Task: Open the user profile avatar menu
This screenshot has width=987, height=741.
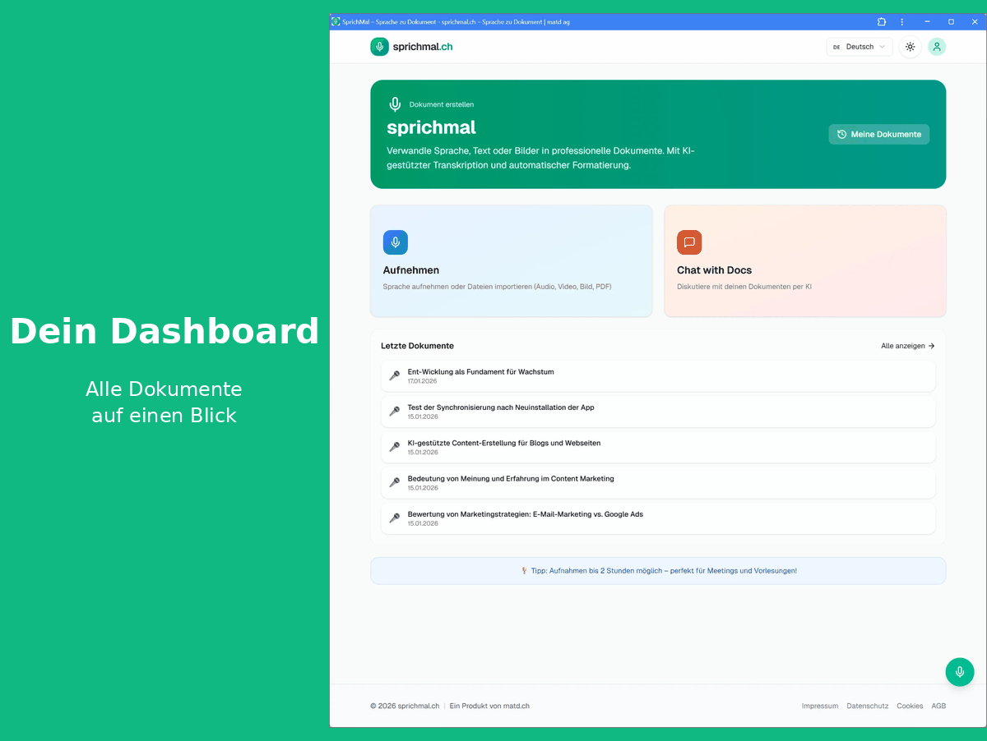Action: (x=937, y=47)
